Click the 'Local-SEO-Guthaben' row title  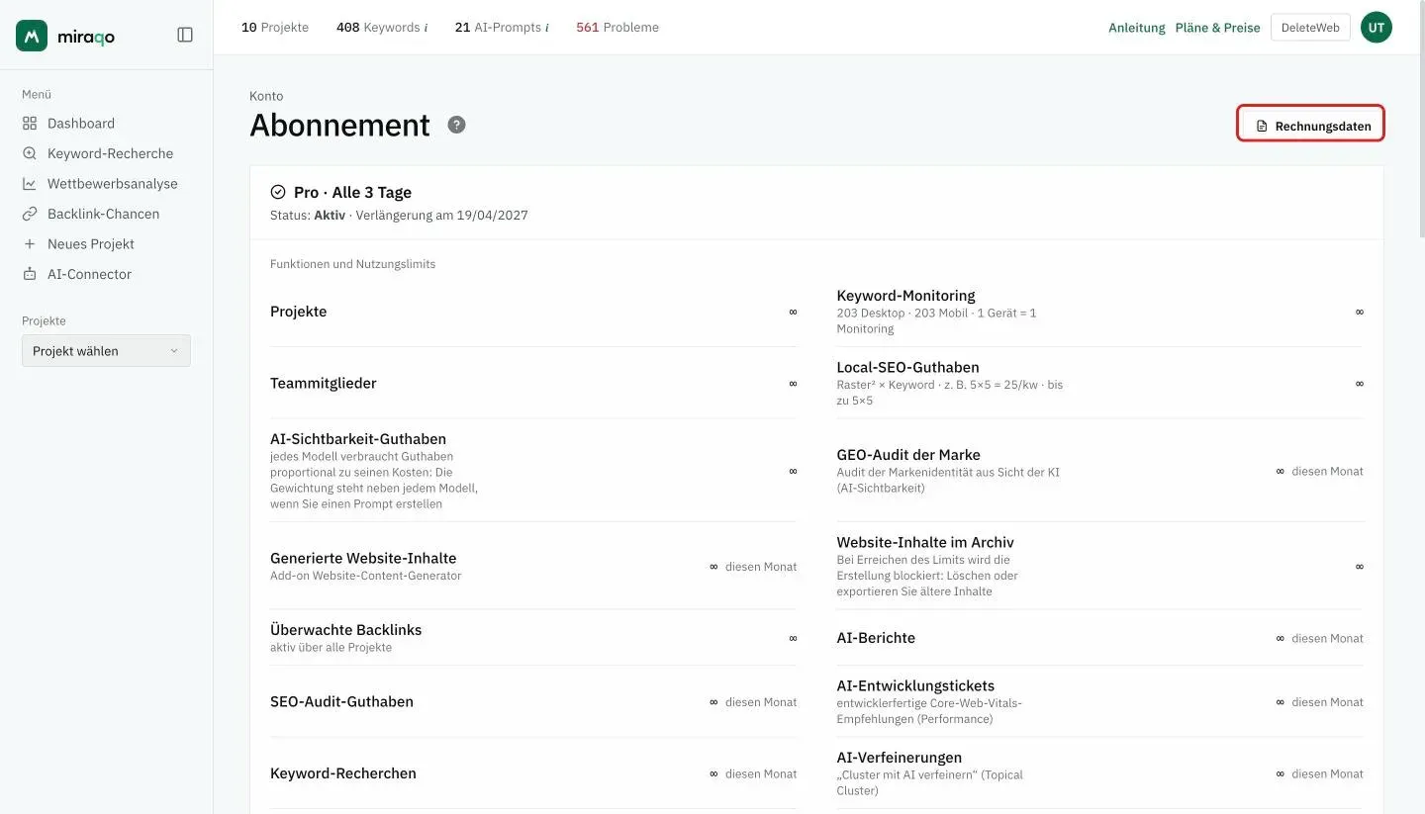(907, 367)
